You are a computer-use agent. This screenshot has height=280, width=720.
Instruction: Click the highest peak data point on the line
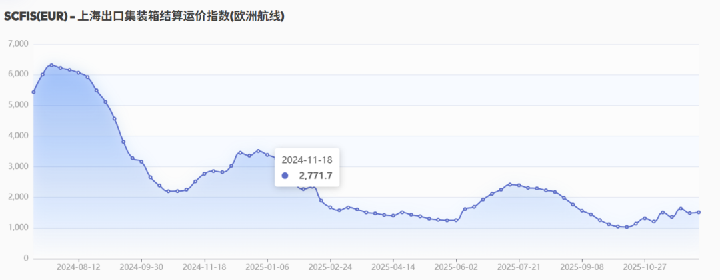pos(51,65)
